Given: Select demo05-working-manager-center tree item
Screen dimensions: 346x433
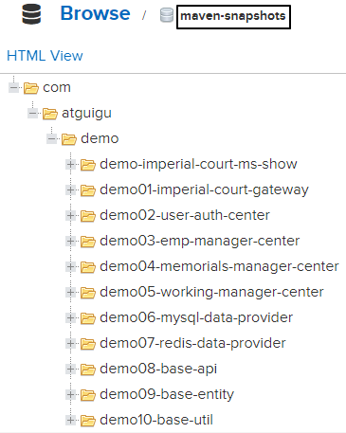Looking at the screenshot, I should (211, 292).
